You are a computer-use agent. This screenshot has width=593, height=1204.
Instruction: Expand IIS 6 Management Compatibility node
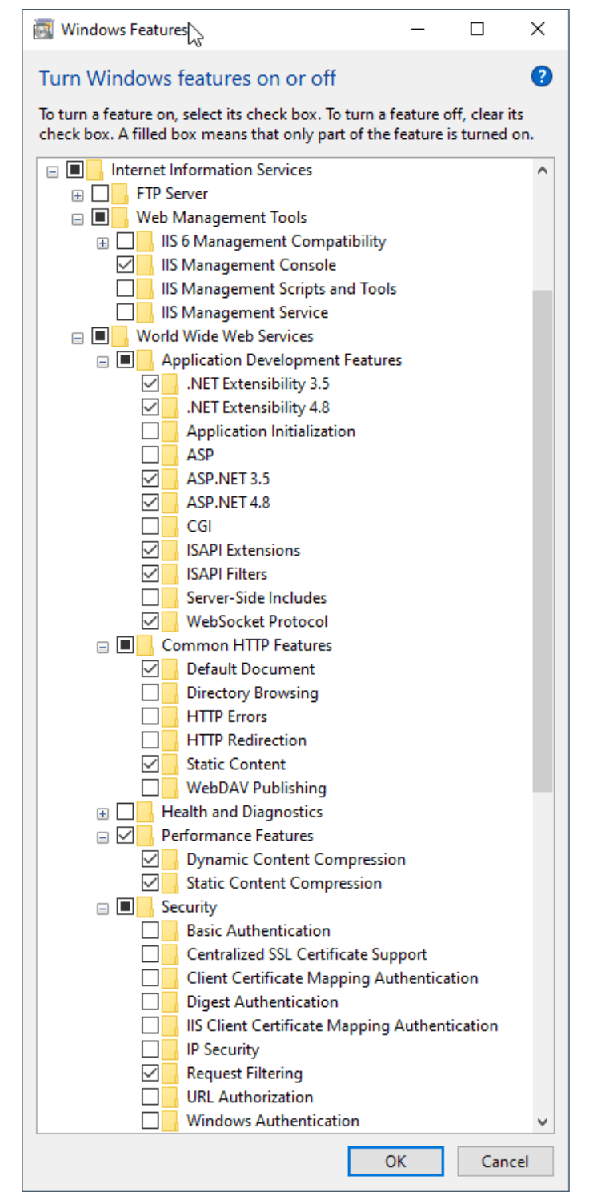click(102, 242)
